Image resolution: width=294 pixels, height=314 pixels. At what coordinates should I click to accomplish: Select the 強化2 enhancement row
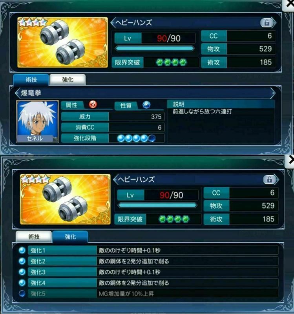(148, 261)
